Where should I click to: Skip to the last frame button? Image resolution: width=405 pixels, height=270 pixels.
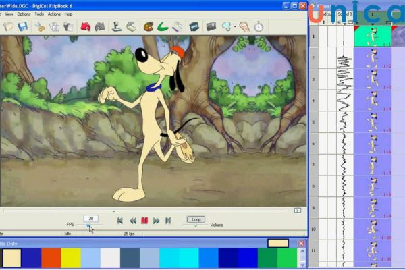point(168,220)
